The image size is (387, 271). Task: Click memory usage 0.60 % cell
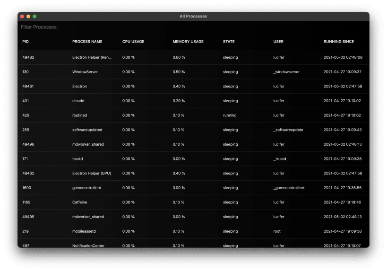pyautogui.click(x=179, y=57)
